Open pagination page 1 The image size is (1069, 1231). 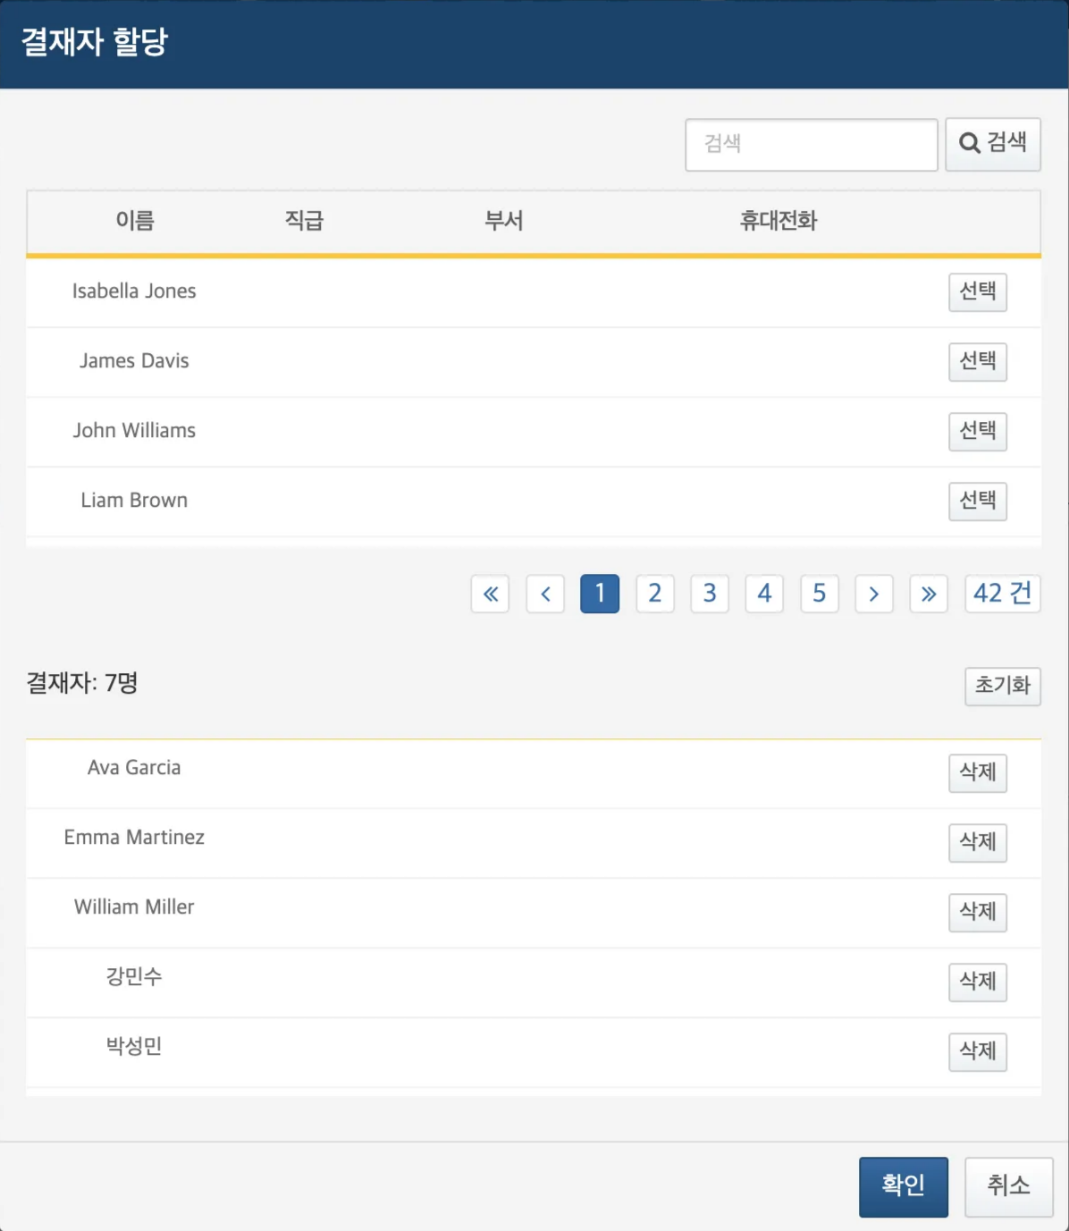click(x=600, y=594)
